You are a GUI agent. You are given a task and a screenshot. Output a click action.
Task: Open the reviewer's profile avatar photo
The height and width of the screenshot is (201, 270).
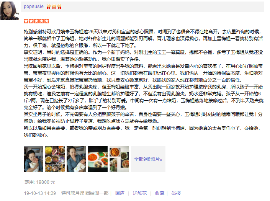[x=10, y=10]
